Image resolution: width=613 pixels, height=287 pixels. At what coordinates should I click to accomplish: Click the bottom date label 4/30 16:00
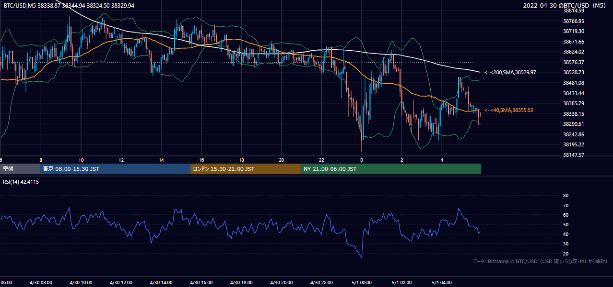(201, 282)
